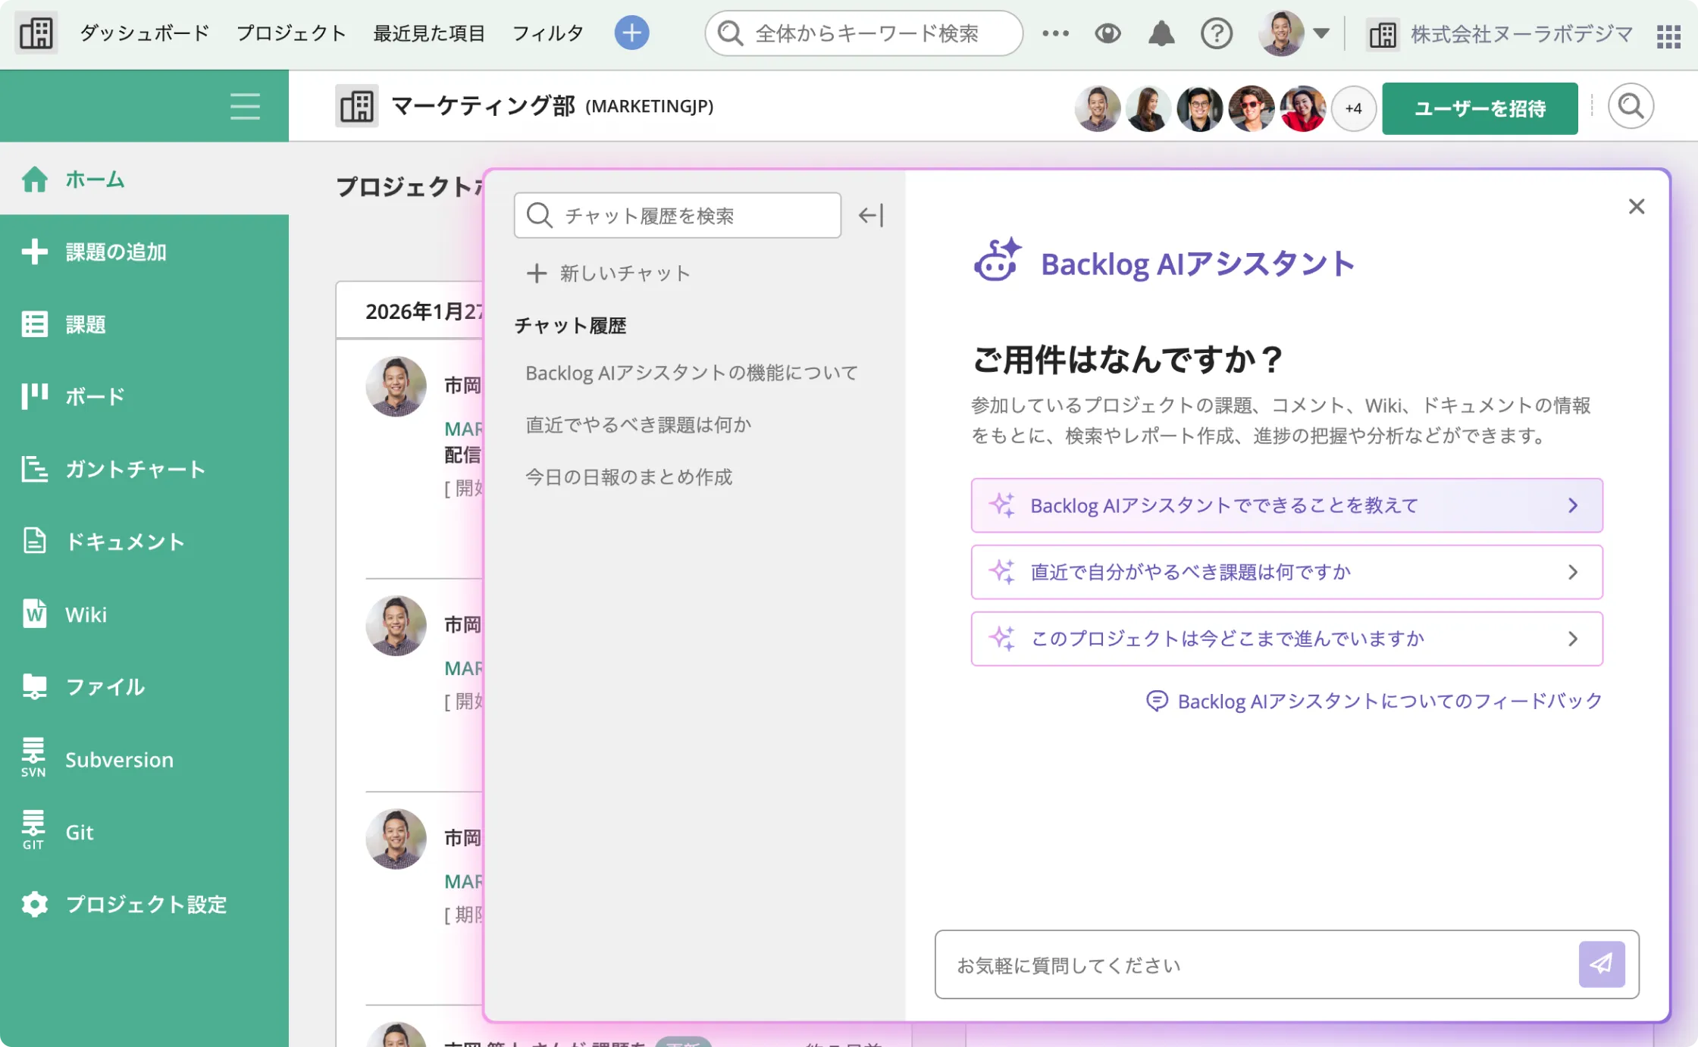Screen dimensions: 1698x1047
Task: Click the ユーザーを招待 button
Action: 1479,108
